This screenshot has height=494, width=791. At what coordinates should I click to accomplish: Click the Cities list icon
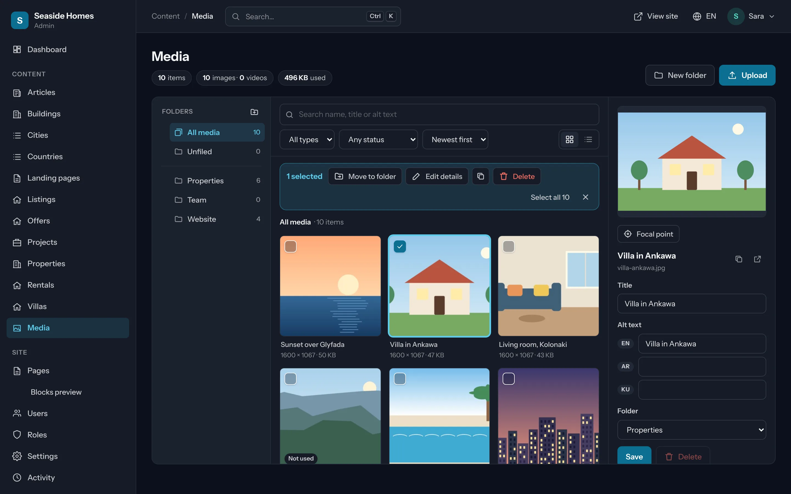click(x=17, y=135)
